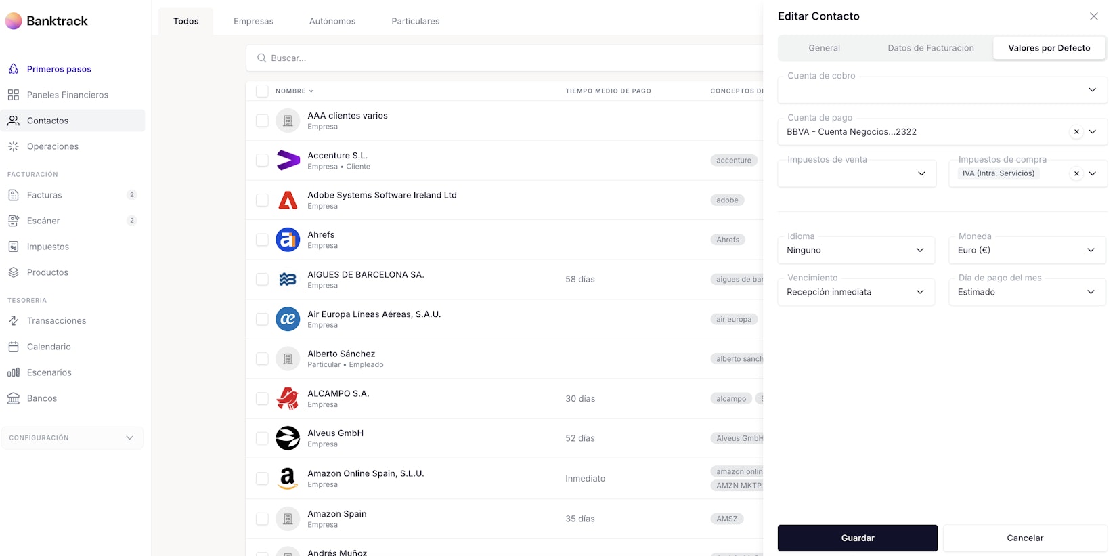Open the Moneda currency dropdown
This screenshot has width=1117, height=556.
(1026, 251)
